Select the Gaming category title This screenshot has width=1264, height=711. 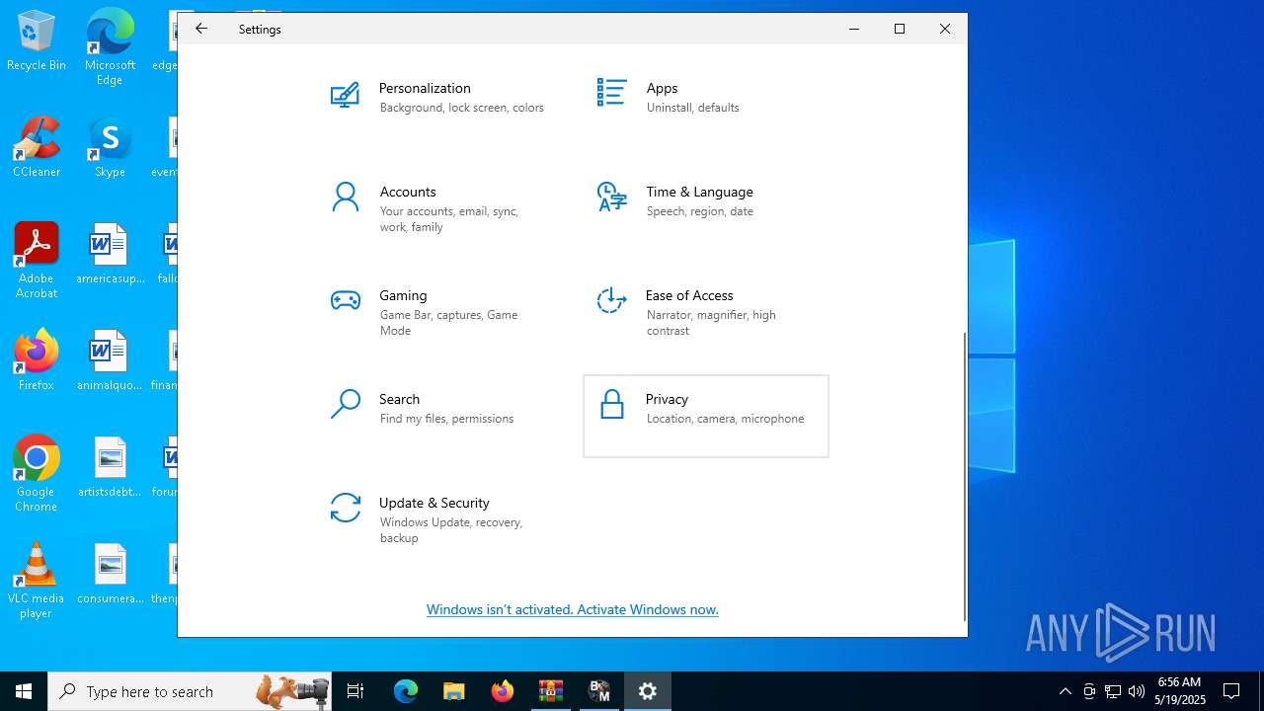403,295
